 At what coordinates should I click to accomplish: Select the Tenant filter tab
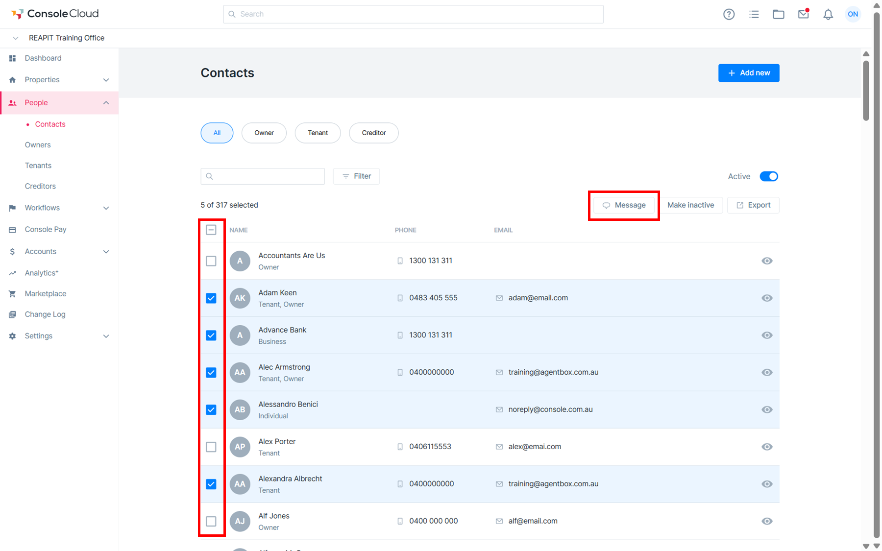(318, 133)
